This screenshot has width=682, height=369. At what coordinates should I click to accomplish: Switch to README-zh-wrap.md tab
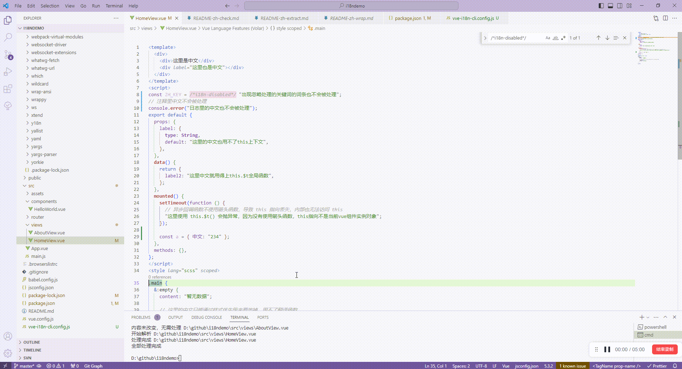pyautogui.click(x=352, y=18)
